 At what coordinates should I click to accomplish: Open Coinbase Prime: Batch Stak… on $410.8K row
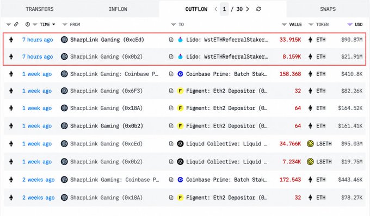[226, 74]
